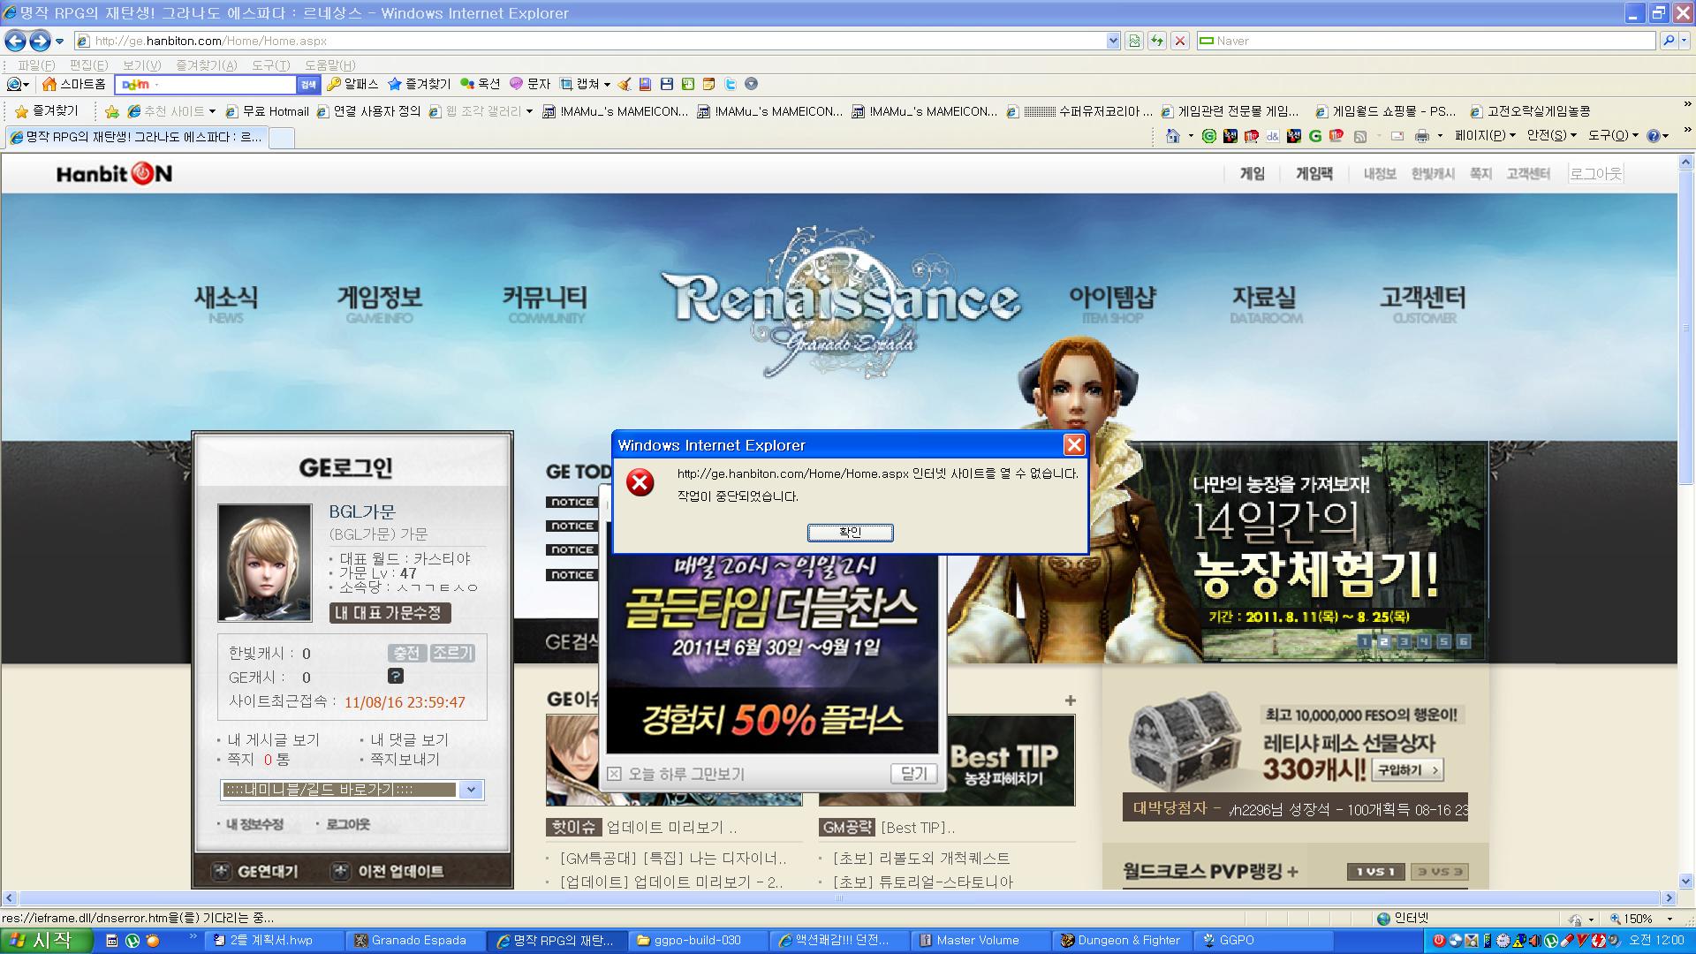Click the add-to-favorites star icon in favorites bar

(x=112, y=111)
